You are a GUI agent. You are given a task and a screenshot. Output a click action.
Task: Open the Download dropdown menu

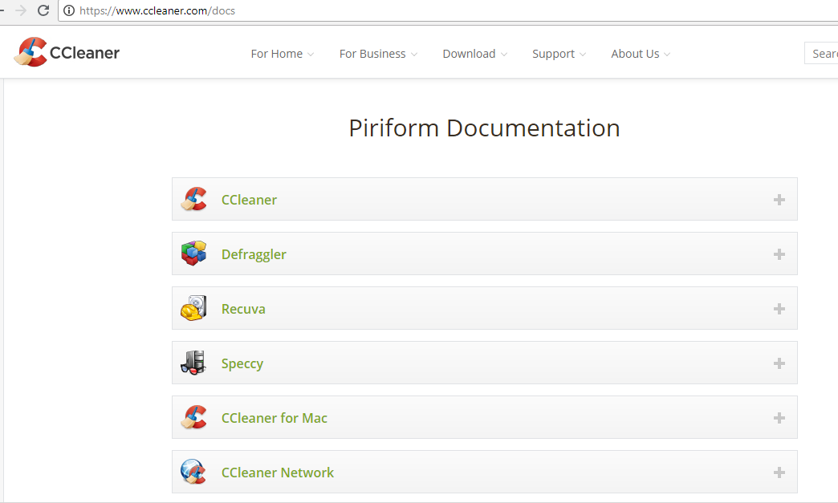474,54
